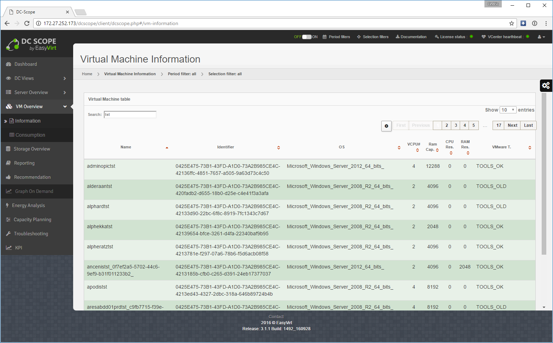
Task: Select Consumption under VM Overview
Action: click(30, 135)
